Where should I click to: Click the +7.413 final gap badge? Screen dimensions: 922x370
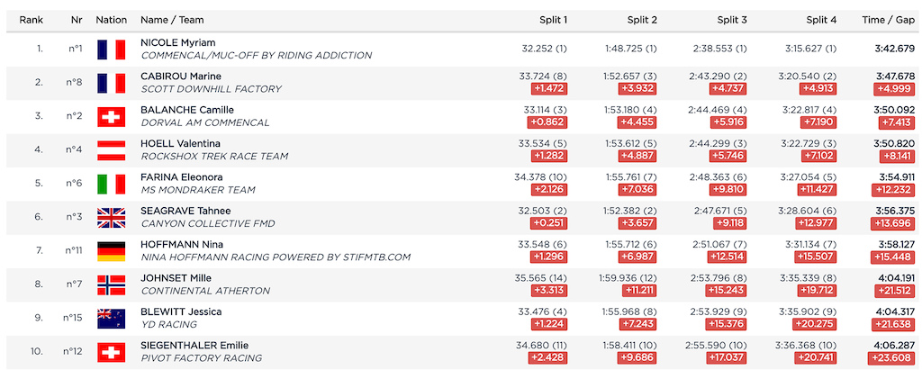898,123
